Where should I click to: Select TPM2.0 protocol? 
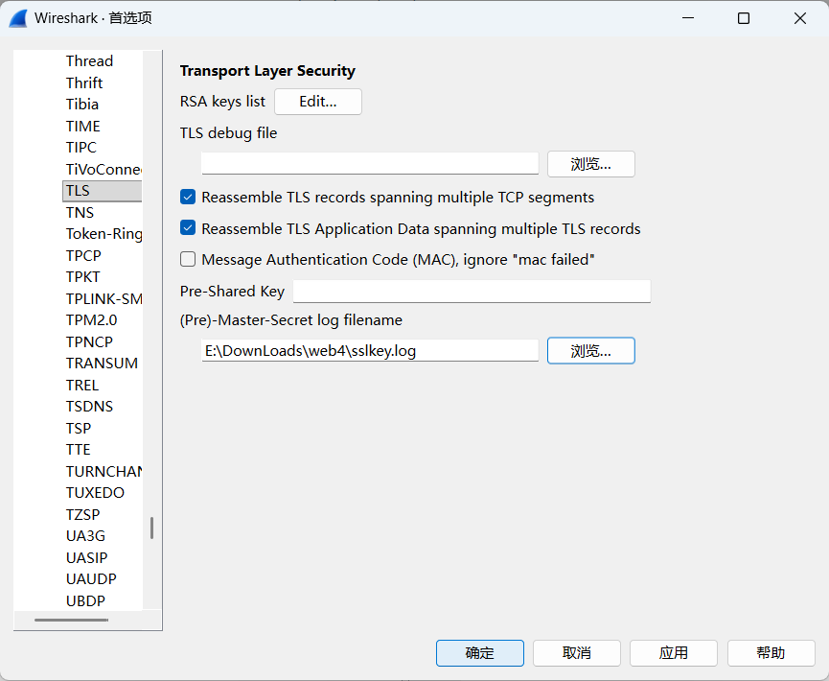tap(91, 320)
